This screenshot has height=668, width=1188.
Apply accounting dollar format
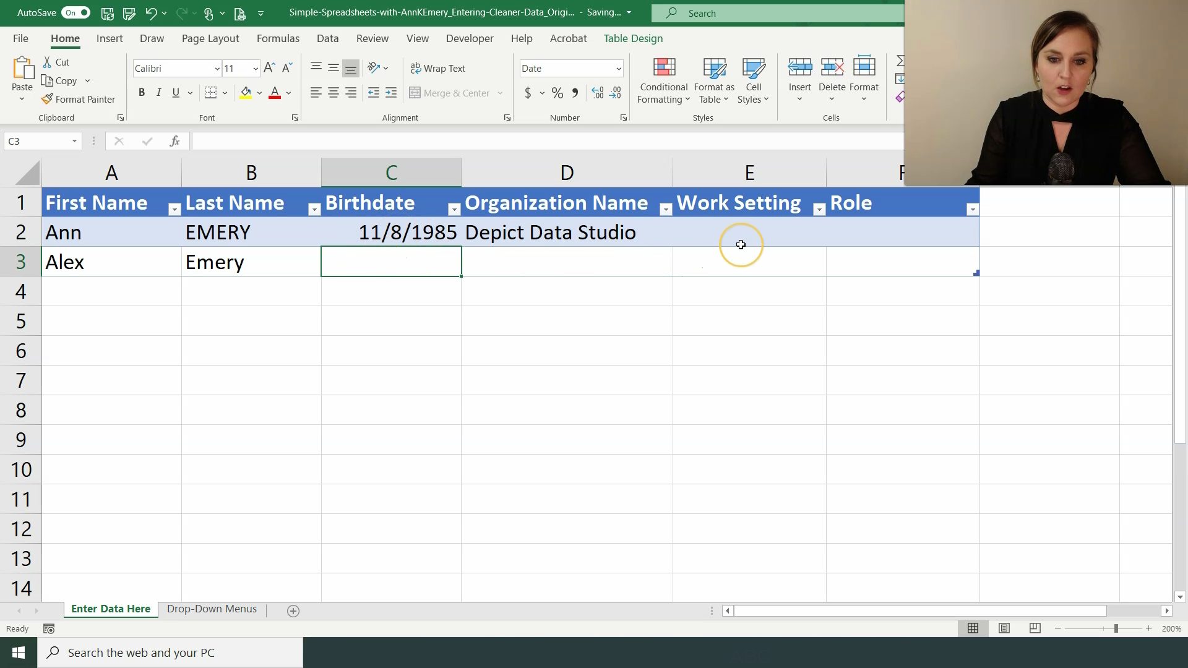tap(528, 93)
